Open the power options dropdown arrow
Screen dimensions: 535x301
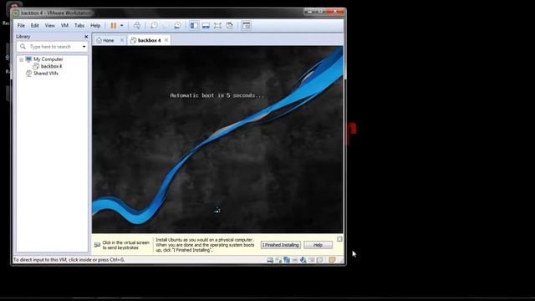(122, 26)
